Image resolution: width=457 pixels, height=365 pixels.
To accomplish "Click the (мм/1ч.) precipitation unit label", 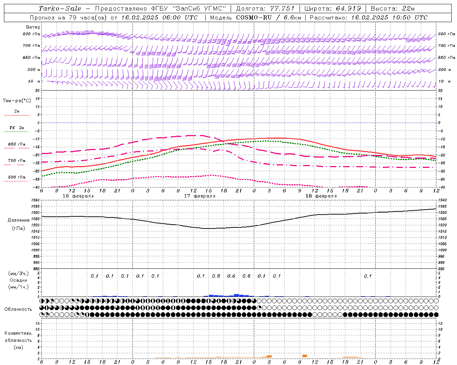I will 18,287.
